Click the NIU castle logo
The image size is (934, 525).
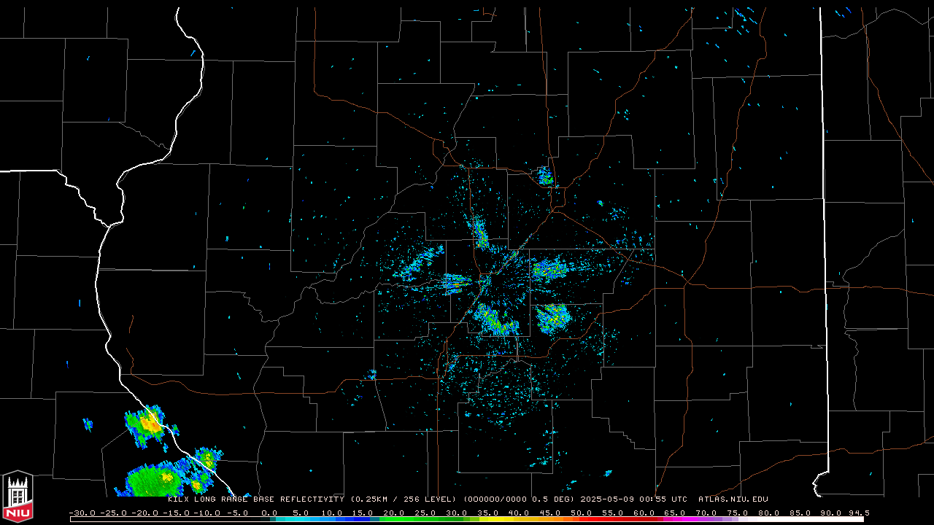click(18, 497)
